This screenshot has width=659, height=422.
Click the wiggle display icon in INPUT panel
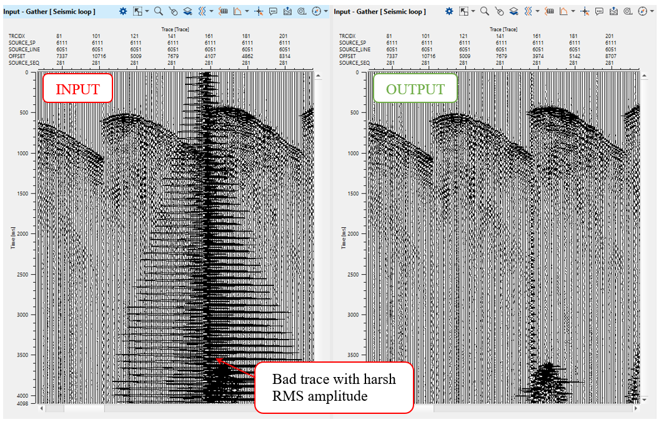[x=202, y=11]
